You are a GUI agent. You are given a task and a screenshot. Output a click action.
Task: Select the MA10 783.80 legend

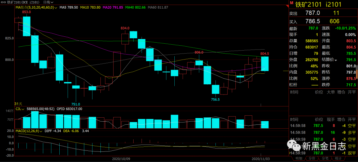point(90,7)
